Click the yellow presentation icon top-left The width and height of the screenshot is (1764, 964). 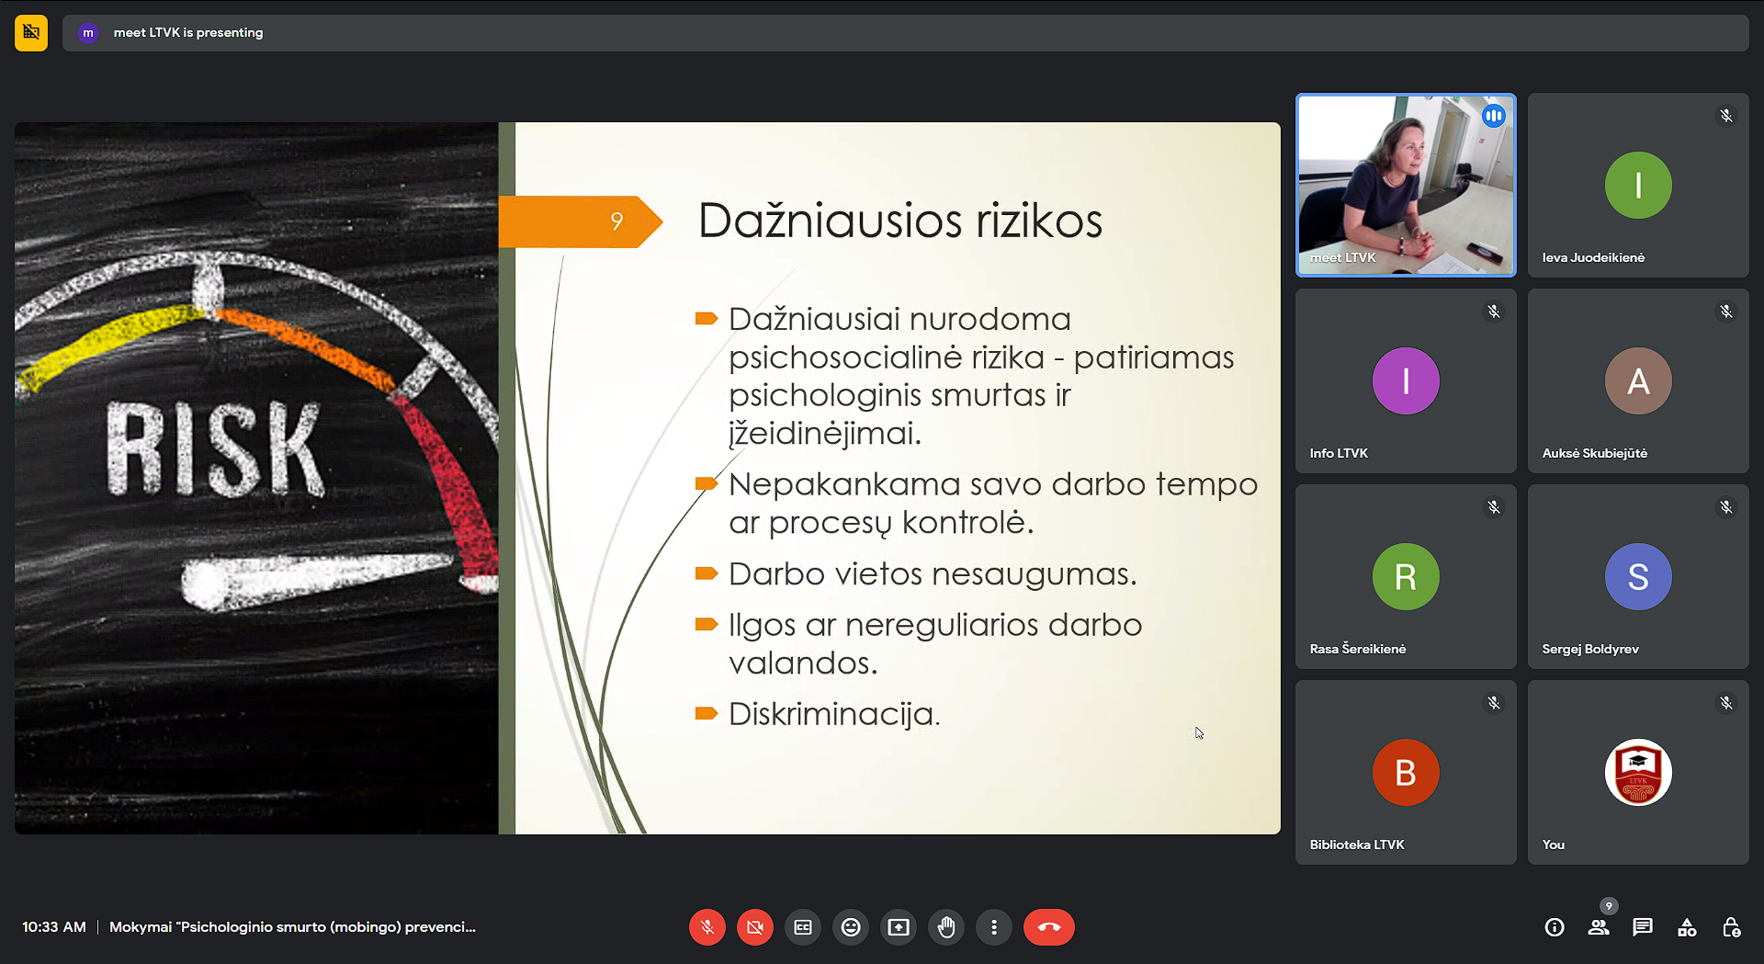[31, 32]
